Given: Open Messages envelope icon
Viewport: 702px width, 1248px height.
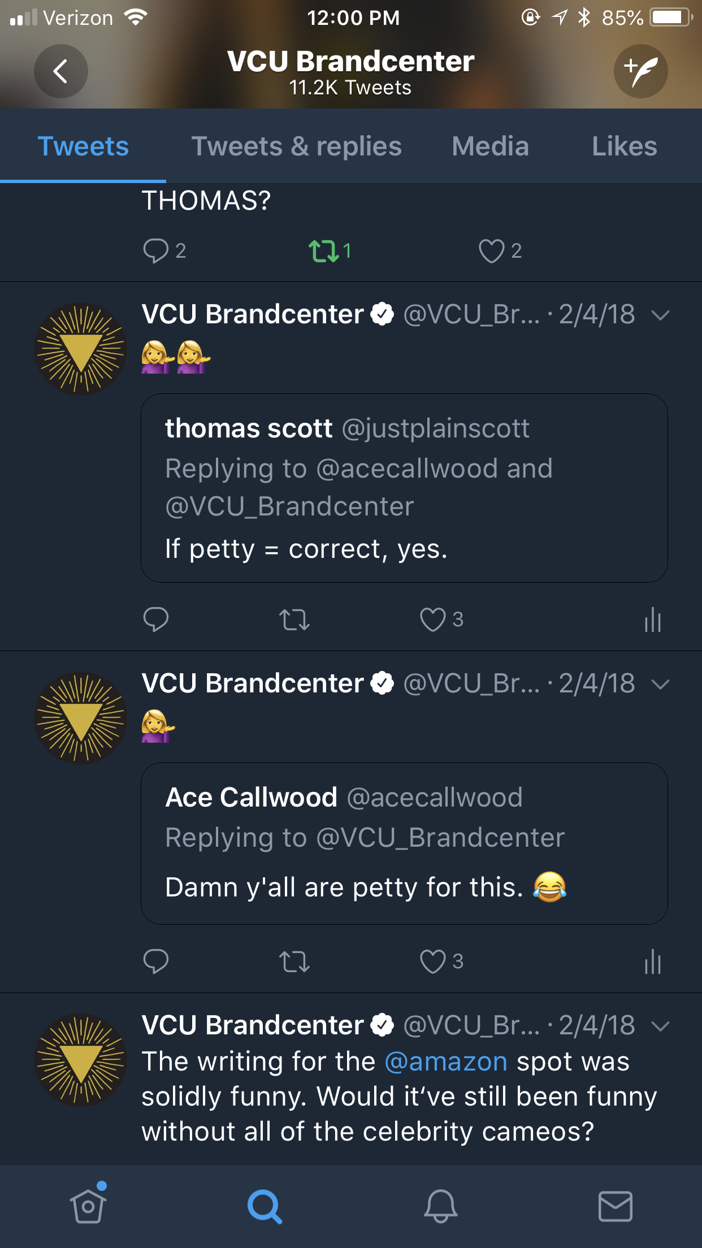Looking at the screenshot, I should pos(615,1206).
